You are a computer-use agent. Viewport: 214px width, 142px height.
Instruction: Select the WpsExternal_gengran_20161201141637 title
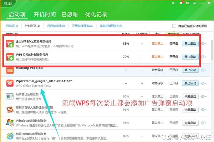click(x=44, y=81)
